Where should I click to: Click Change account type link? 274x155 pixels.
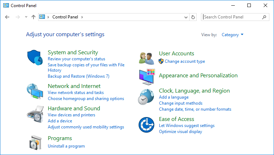click(x=185, y=61)
